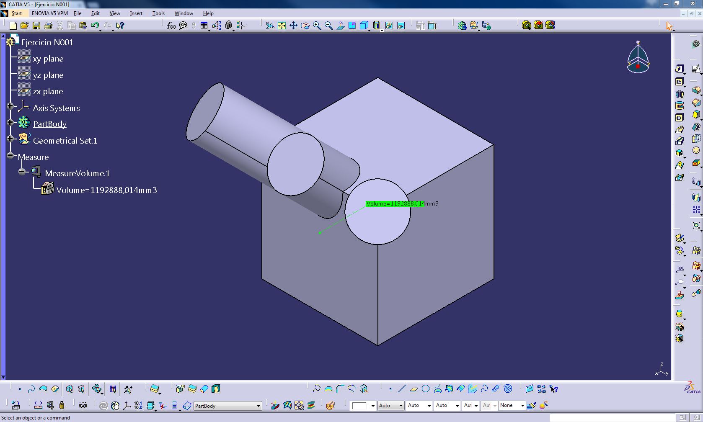Open the Help menu
Viewport: 703px width, 422px height.
click(208, 13)
